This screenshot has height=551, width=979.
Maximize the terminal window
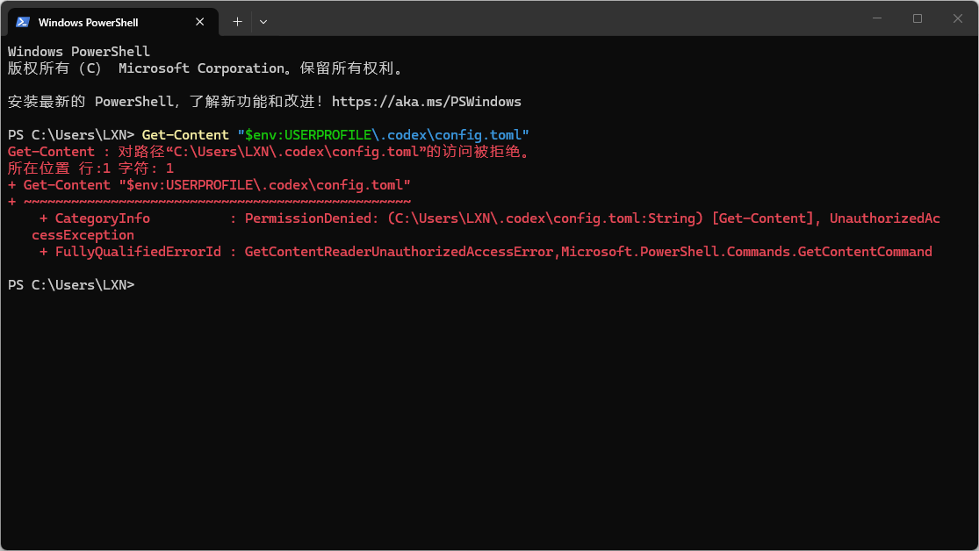point(918,18)
